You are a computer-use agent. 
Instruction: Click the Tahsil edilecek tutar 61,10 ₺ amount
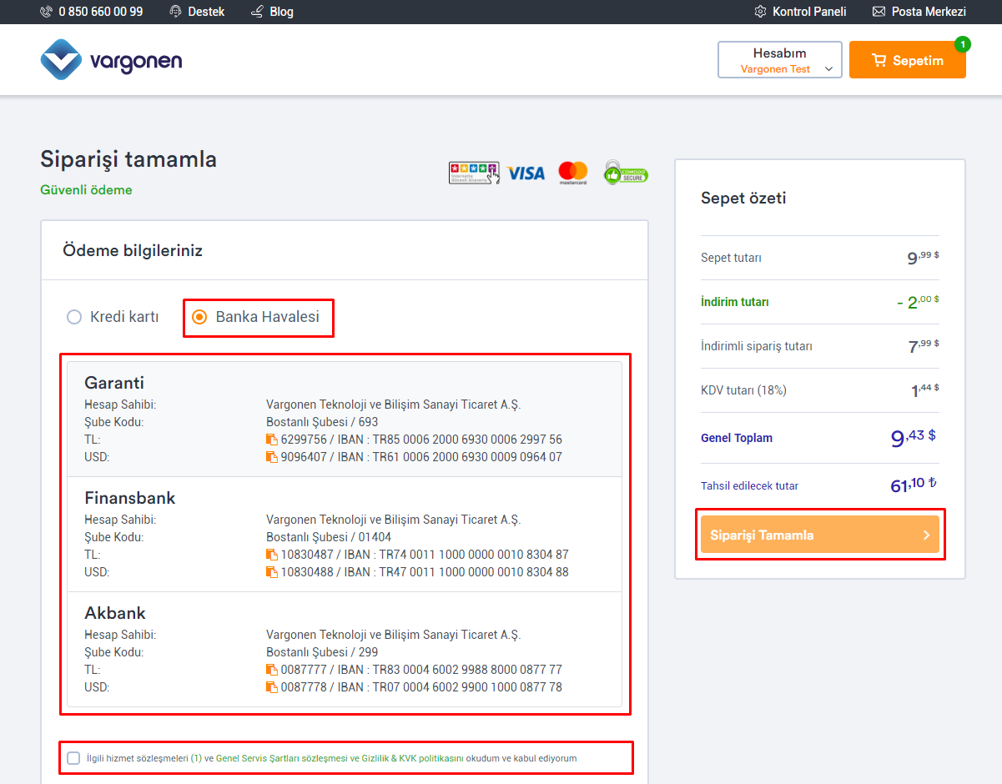(914, 485)
